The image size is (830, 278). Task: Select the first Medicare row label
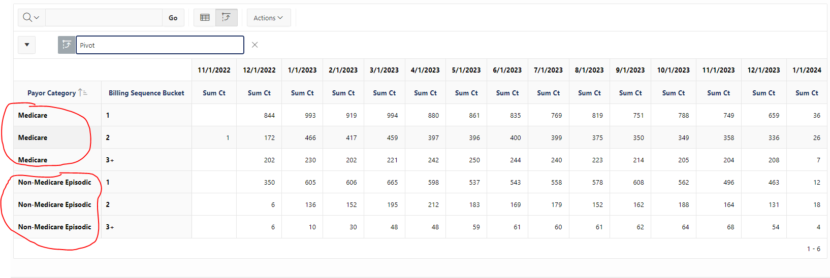[x=33, y=115]
